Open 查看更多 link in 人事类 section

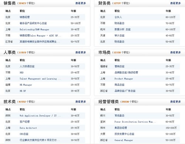coord(81,52)
